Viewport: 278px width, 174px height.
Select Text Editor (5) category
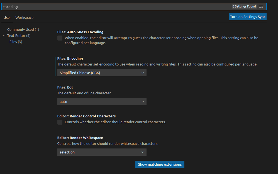(19, 36)
